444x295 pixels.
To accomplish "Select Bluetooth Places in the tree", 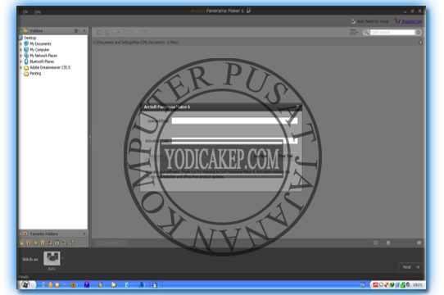I will [x=42, y=61].
